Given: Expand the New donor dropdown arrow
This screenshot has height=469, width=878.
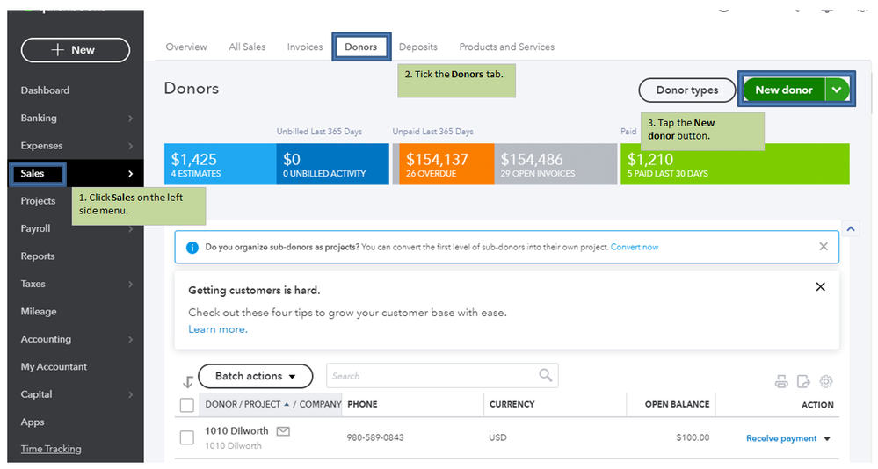Looking at the screenshot, I should click(x=838, y=90).
